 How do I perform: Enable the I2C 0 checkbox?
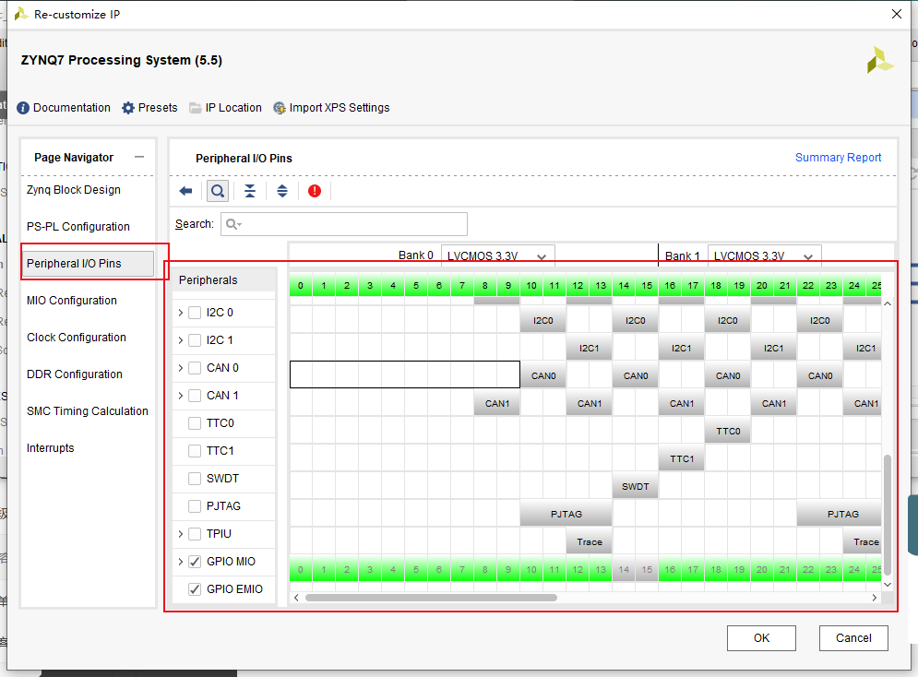195,313
